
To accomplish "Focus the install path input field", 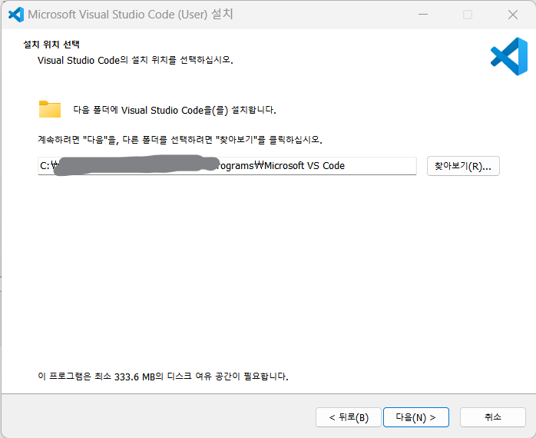I will click(227, 166).
